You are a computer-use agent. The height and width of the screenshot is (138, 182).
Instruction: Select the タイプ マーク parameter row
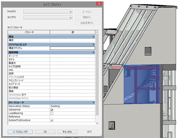[52, 84]
